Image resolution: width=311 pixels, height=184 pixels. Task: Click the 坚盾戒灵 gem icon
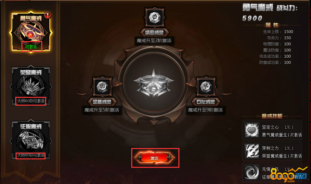(x=102, y=86)
